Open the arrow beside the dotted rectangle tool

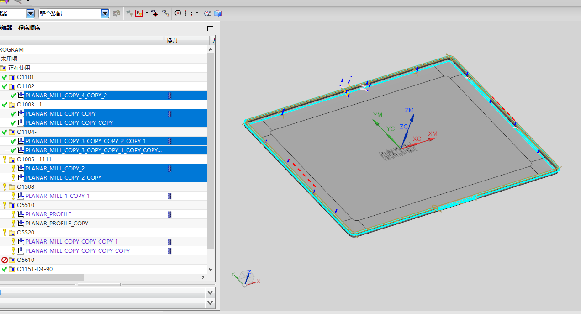pos(197,13)
